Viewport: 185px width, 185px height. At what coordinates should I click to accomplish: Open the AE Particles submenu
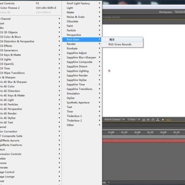(x=30, y=104)
